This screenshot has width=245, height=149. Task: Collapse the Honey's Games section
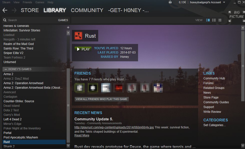point(6,69)
